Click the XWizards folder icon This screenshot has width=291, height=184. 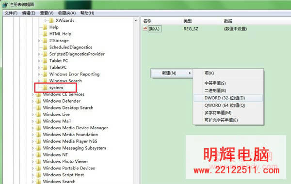pos(51,20)
